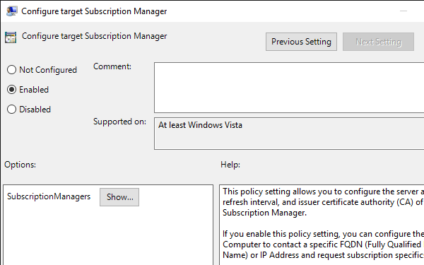Click the greyed-out Next Setting button
Image resolution: width=424 pixels, height=265 pixels.
(x=378, y=42)
